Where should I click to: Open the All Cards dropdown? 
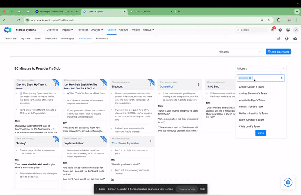240,51
